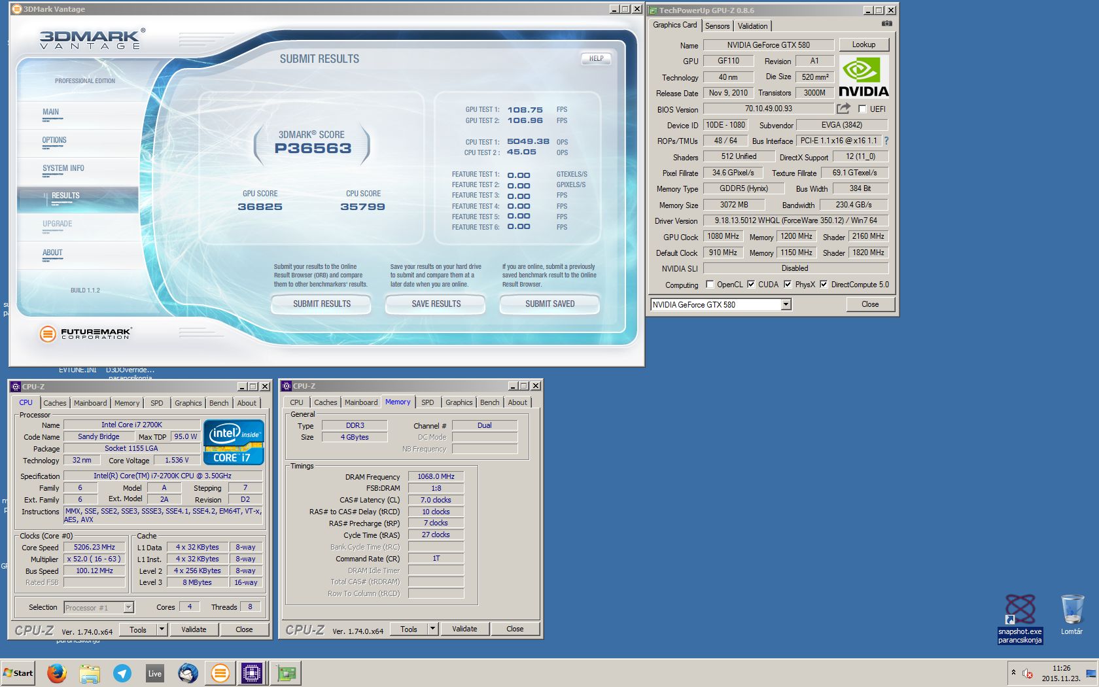Open SPD tab in CPU-Z Memory window
The width and height of the screenshot is (1099, 687).
click(428, 402)
